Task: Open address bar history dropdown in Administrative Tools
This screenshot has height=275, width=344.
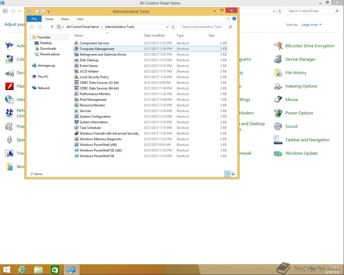Action: pyautogui.click(x=167, y=27)
